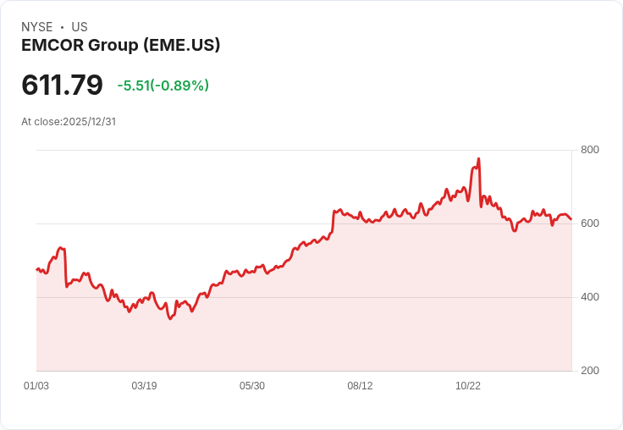Click the chart's highest peak near 10/22
Image resolution: width=623 pixels, height=430 pixels.
(478, 159)
